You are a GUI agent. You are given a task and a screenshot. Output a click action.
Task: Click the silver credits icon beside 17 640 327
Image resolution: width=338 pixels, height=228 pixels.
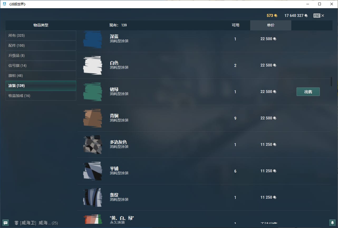(x=306, y=16)
